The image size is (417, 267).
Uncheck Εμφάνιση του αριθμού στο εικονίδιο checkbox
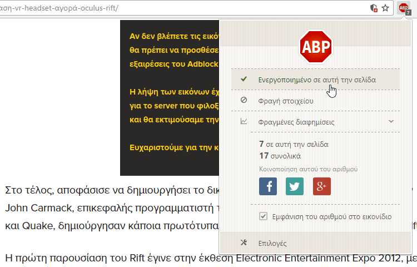tap(264, 216)
